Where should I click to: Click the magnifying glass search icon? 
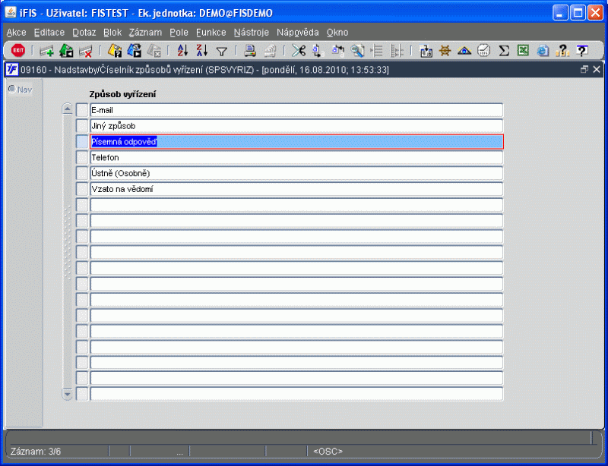coord(357,51)
